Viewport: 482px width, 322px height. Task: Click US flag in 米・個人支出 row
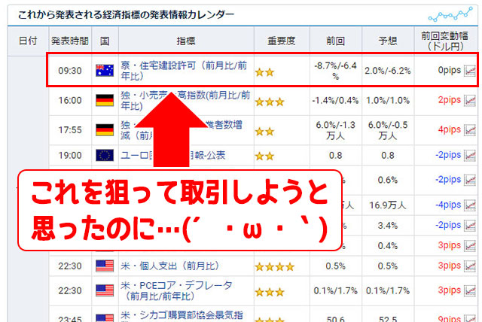point(105,266)
